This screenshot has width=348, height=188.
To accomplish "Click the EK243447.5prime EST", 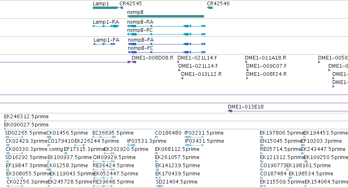I will [303, 153].
